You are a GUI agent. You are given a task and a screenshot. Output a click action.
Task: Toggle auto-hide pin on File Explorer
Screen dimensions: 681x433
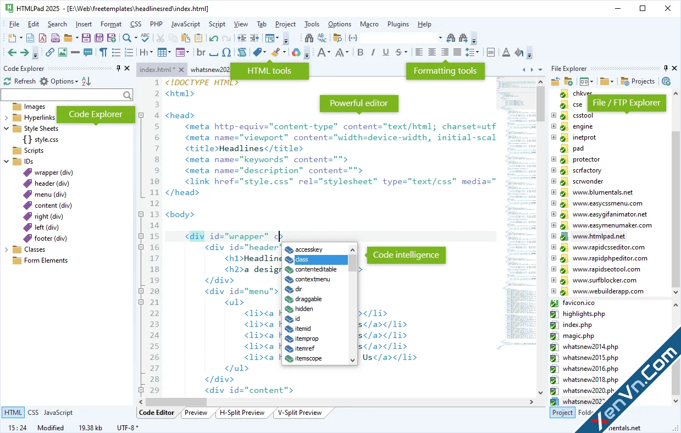click(x=666, y=69)
